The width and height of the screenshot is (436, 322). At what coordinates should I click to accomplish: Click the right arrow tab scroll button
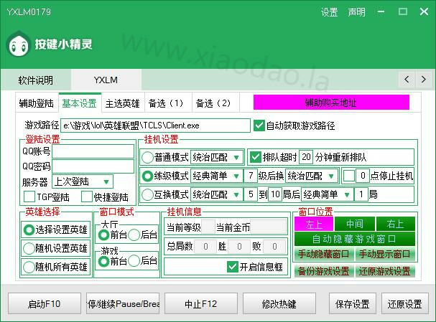424,80
